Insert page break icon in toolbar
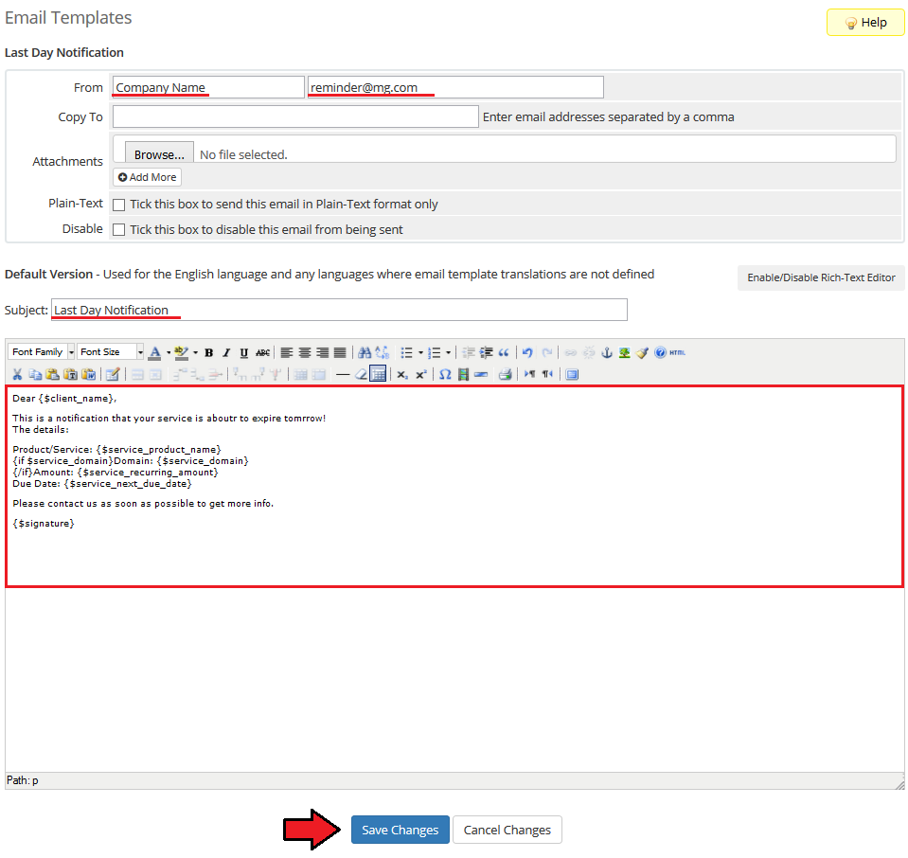 pos(481,375)
